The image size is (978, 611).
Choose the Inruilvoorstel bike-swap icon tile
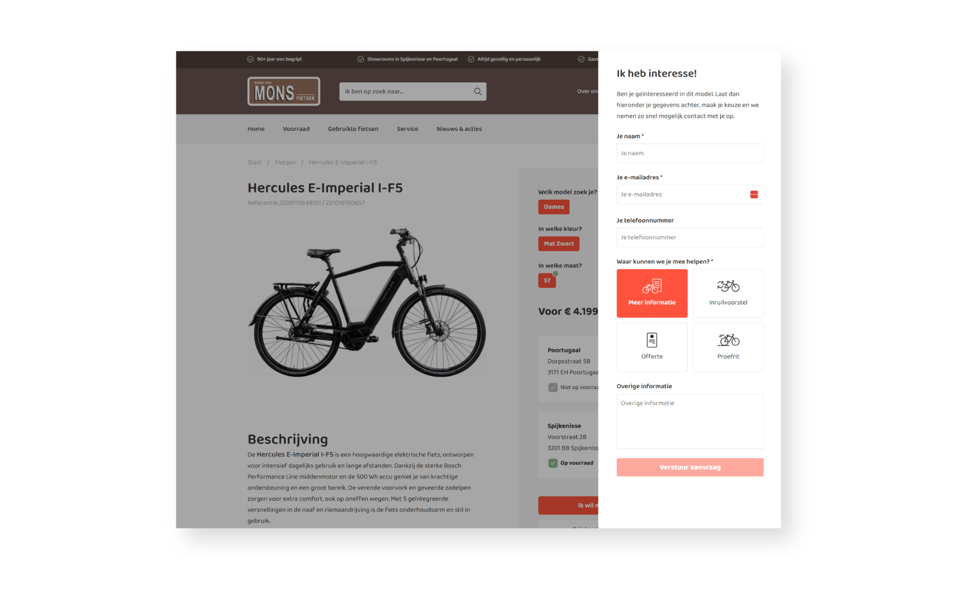pos(728,293)
